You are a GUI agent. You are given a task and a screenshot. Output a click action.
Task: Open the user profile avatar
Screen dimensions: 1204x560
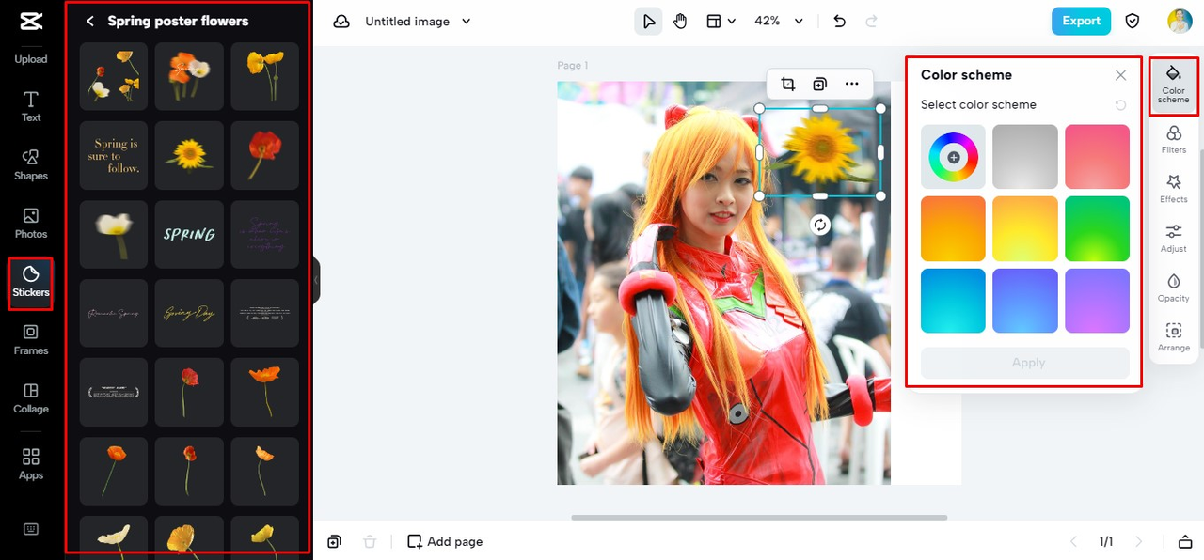pos(1180,21)
